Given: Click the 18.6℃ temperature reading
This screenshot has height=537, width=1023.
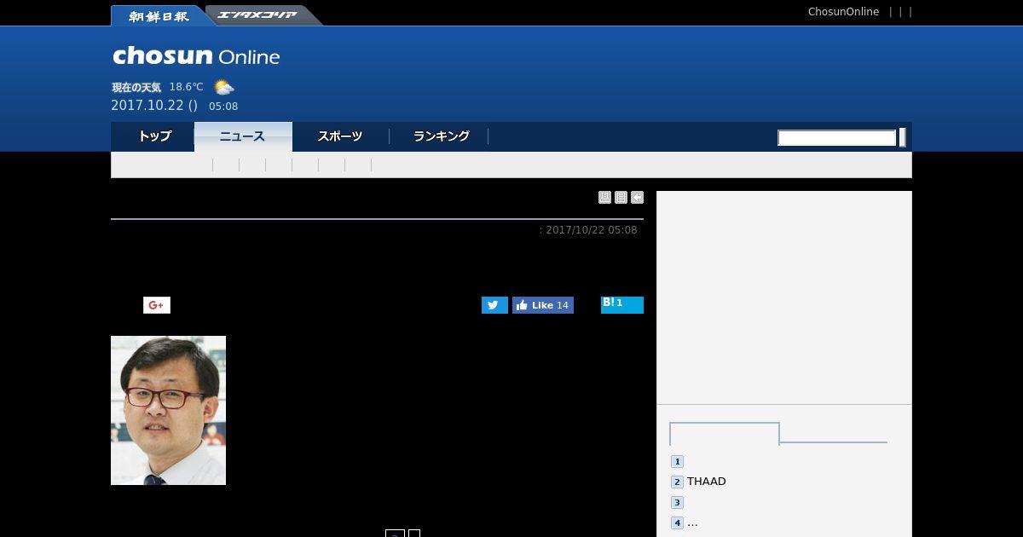Looking at the screenshot, I should (186, 87).
